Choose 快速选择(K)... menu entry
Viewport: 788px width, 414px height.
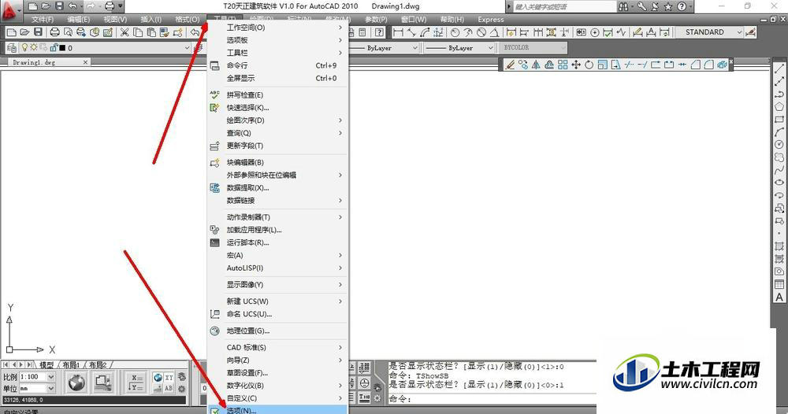[x=277, y=107]
